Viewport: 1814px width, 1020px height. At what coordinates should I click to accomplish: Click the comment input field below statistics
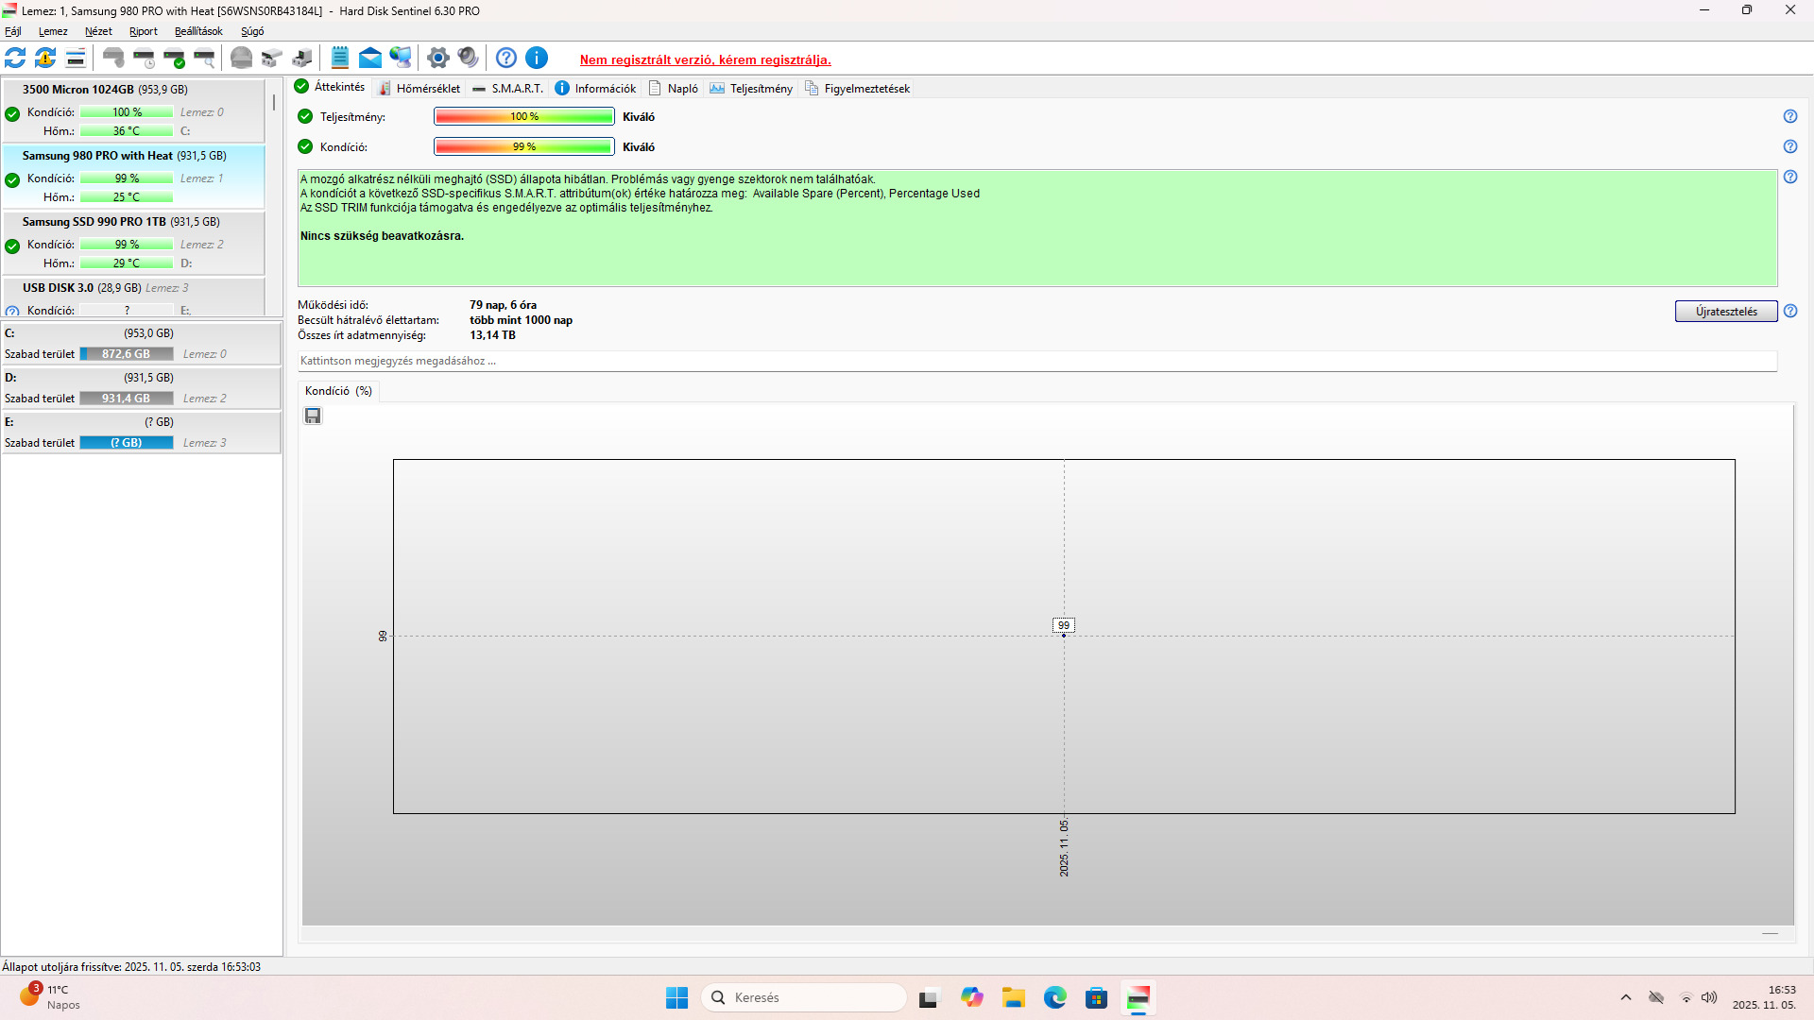[x=1036, y=361]
